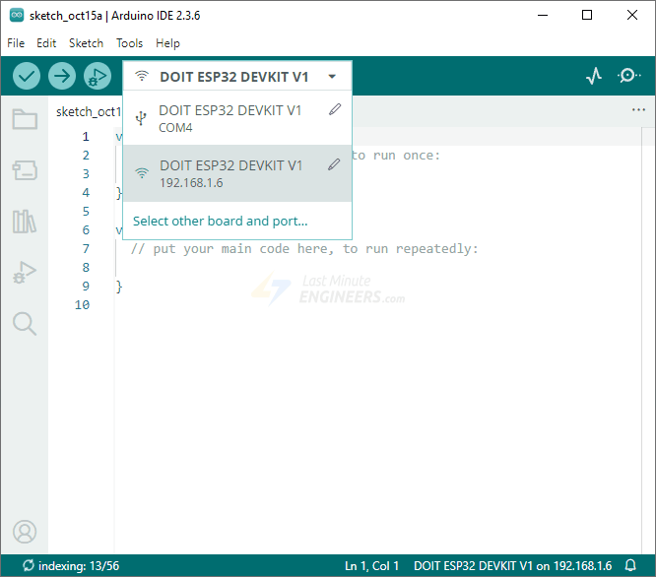
Task: Open the Help menu
Action: [x=167, y=43]
